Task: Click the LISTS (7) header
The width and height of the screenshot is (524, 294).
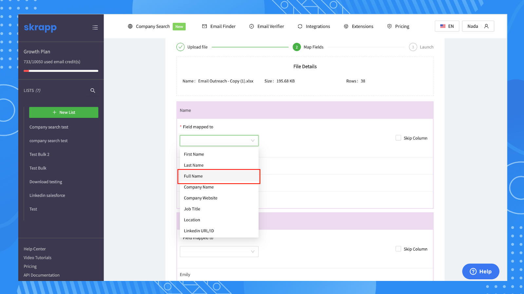Action: click(x=32, y=90)
